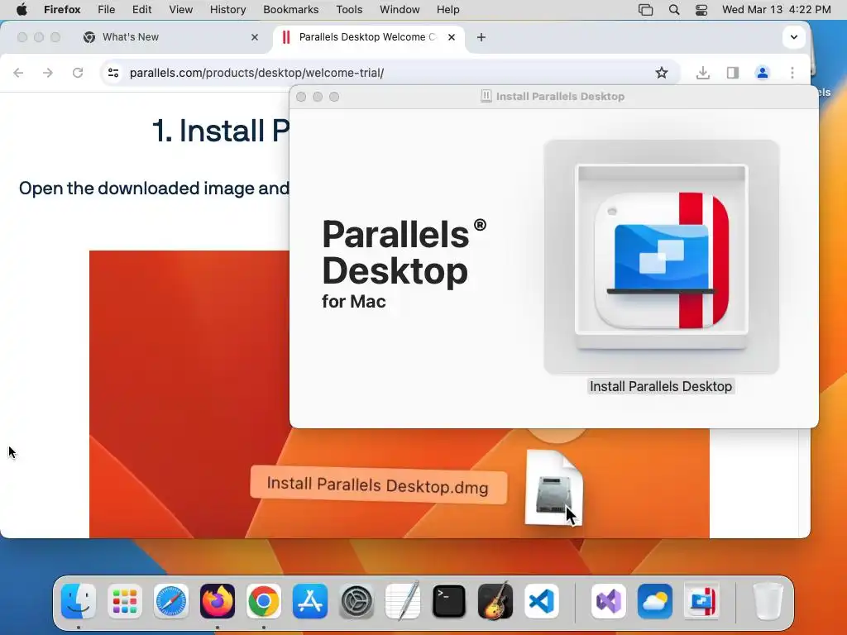Switch to the What's New tab
This screenshot has width=847, height=635.
[170, 37]
